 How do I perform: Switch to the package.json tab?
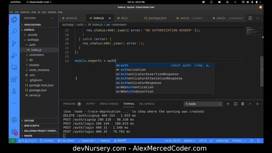point(157,18)
